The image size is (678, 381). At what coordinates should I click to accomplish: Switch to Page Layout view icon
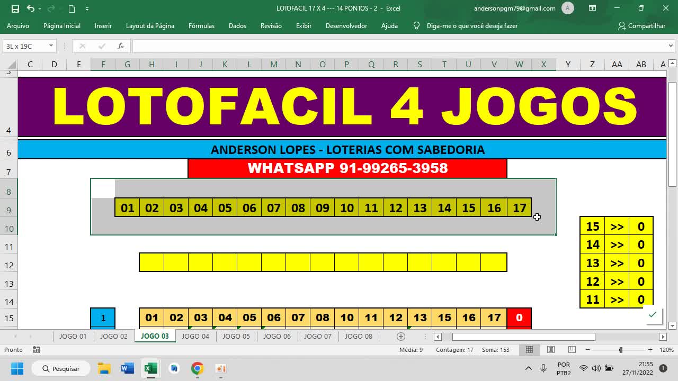pos(551,350)
